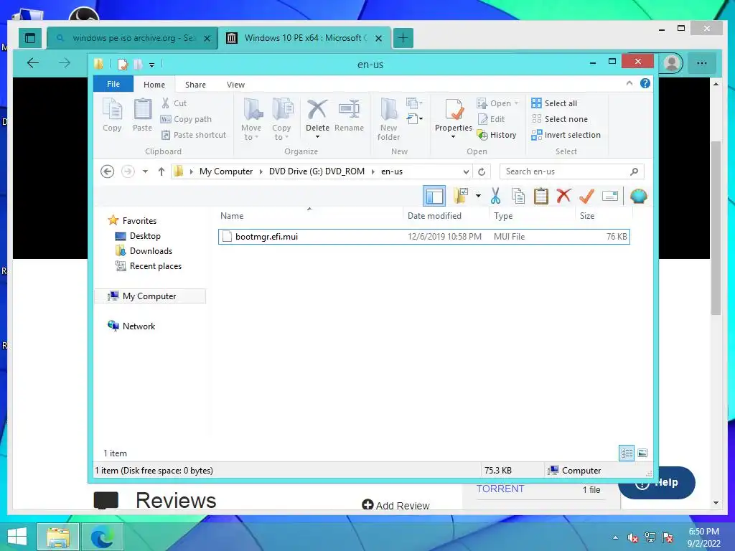Open the Open button dropdown in ribbon
Image resolution: width=735 pixels, height=551 pixels.
(517, 103)
